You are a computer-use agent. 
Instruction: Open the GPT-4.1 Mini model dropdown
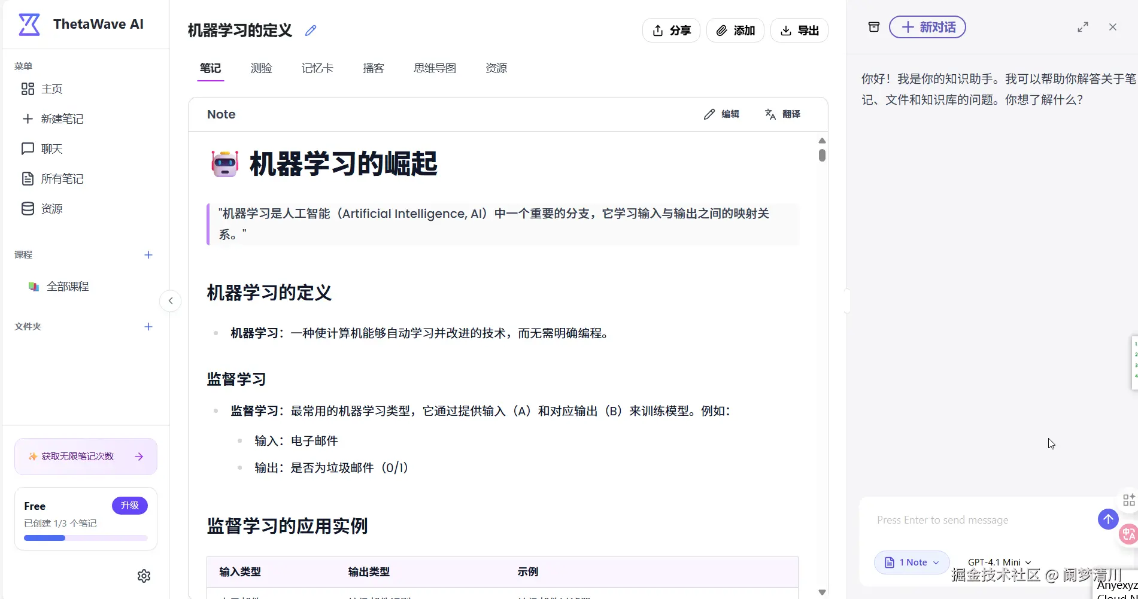coord(999,562)
